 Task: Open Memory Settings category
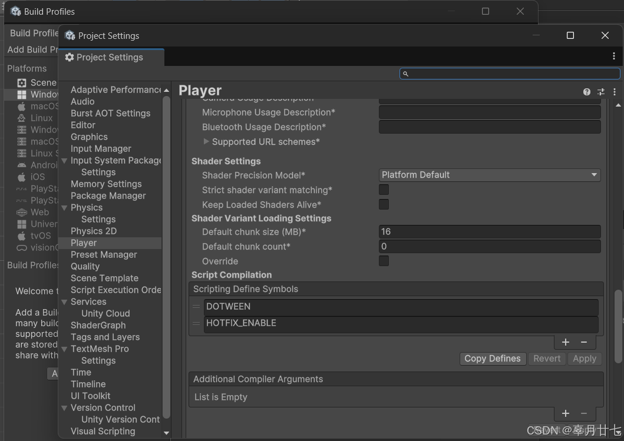tap(106, 184)
